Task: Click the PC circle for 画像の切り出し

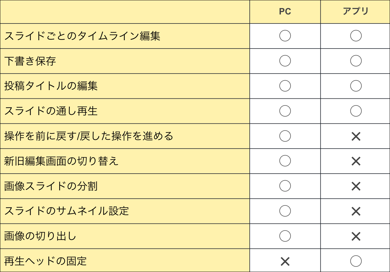Action: click(x=285, y=236)
